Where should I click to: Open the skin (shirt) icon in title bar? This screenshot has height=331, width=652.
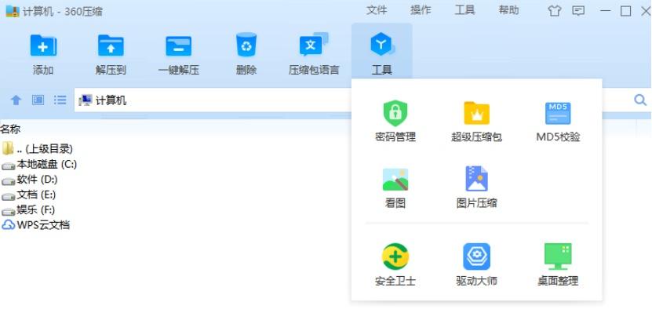point(554,11)
